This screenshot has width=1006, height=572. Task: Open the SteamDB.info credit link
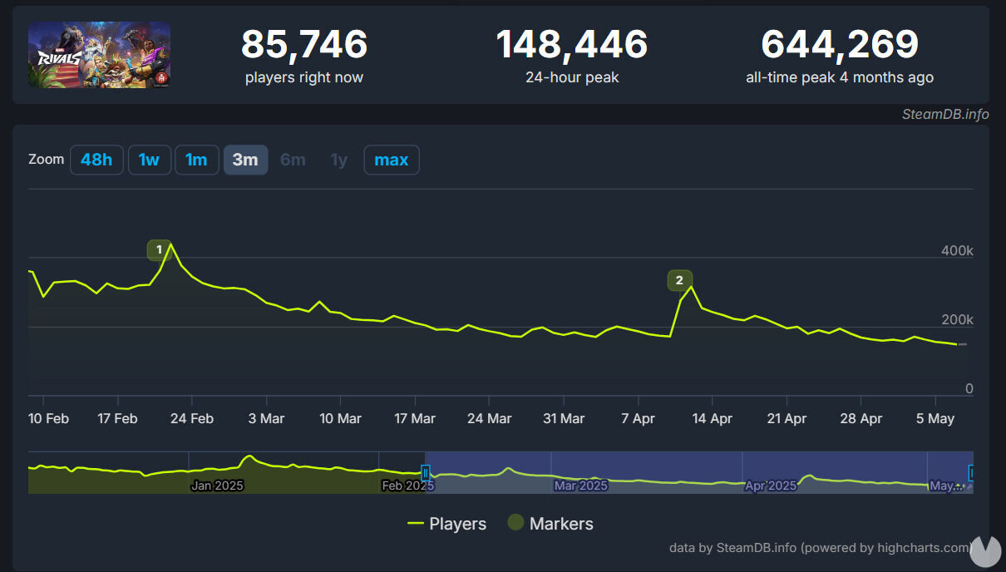click(945, 115)
